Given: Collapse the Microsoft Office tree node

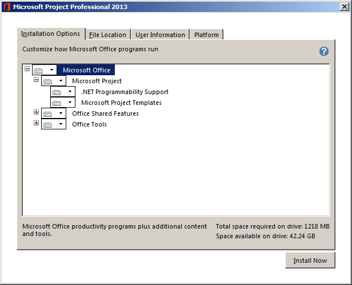Looking at the screenshot, I should [27, 69].
